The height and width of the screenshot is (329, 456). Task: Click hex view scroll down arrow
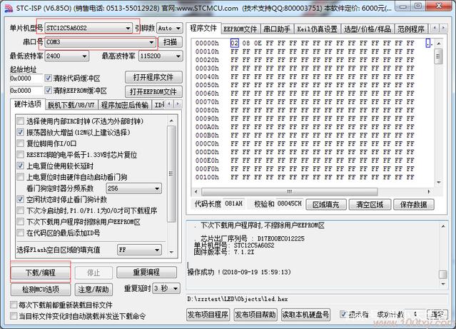439,183
